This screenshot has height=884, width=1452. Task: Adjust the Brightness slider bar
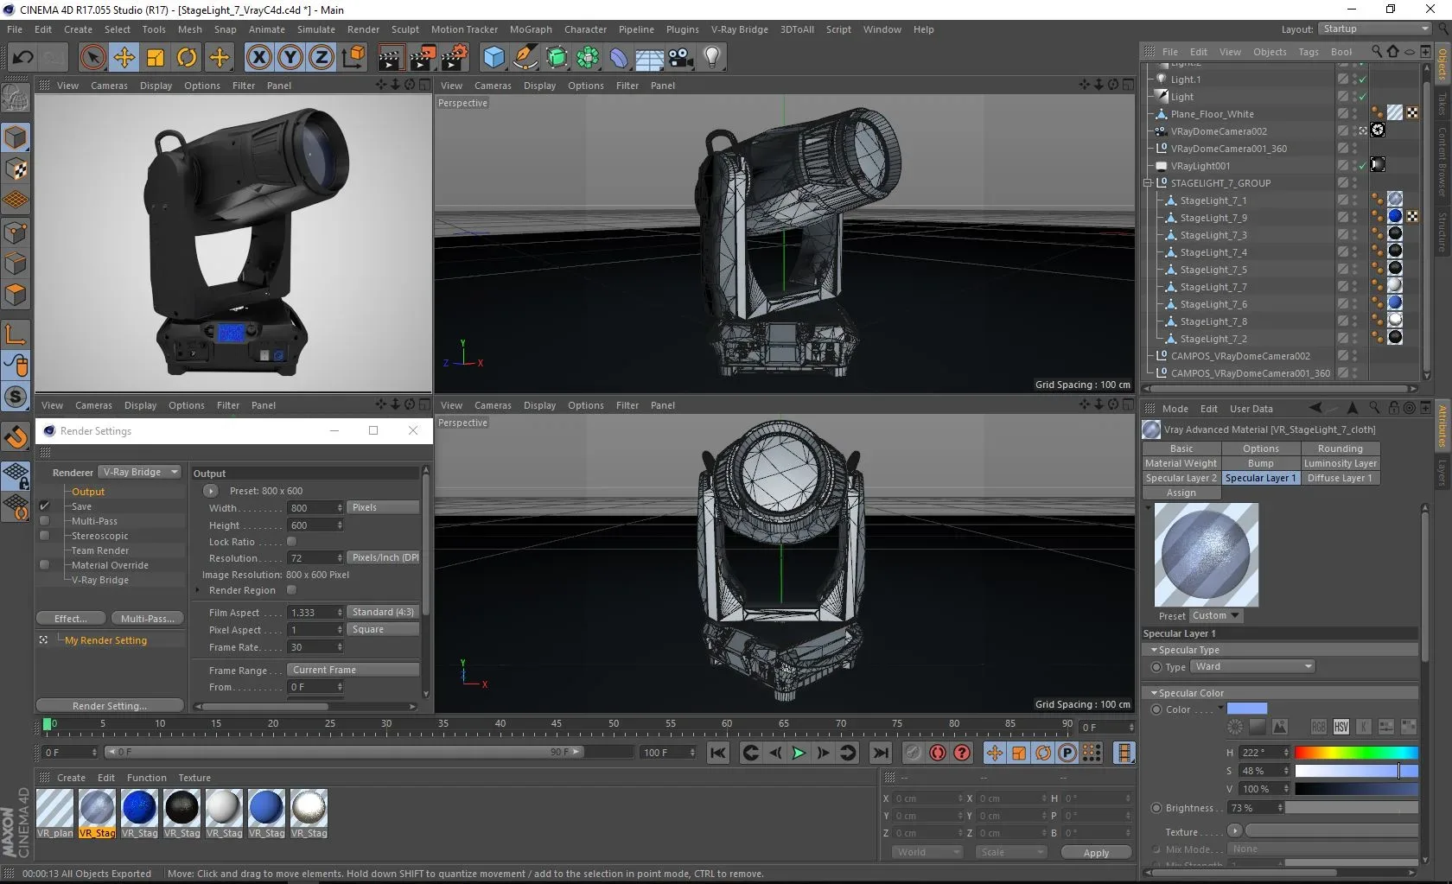pos(1353,808)
